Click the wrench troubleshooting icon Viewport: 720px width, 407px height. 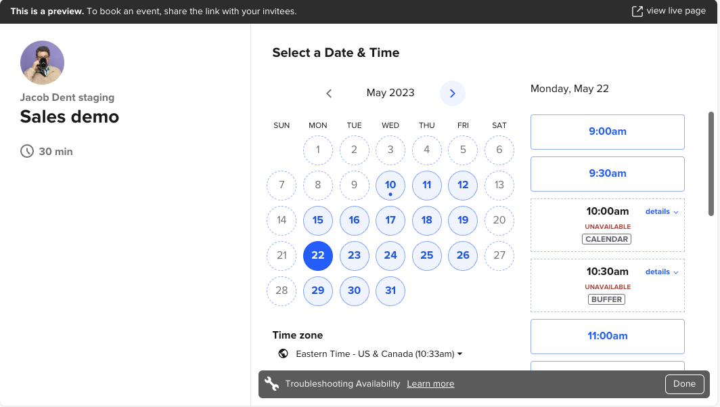coord(271,384)
